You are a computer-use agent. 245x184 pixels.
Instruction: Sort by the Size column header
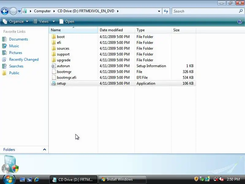(183, 30)
